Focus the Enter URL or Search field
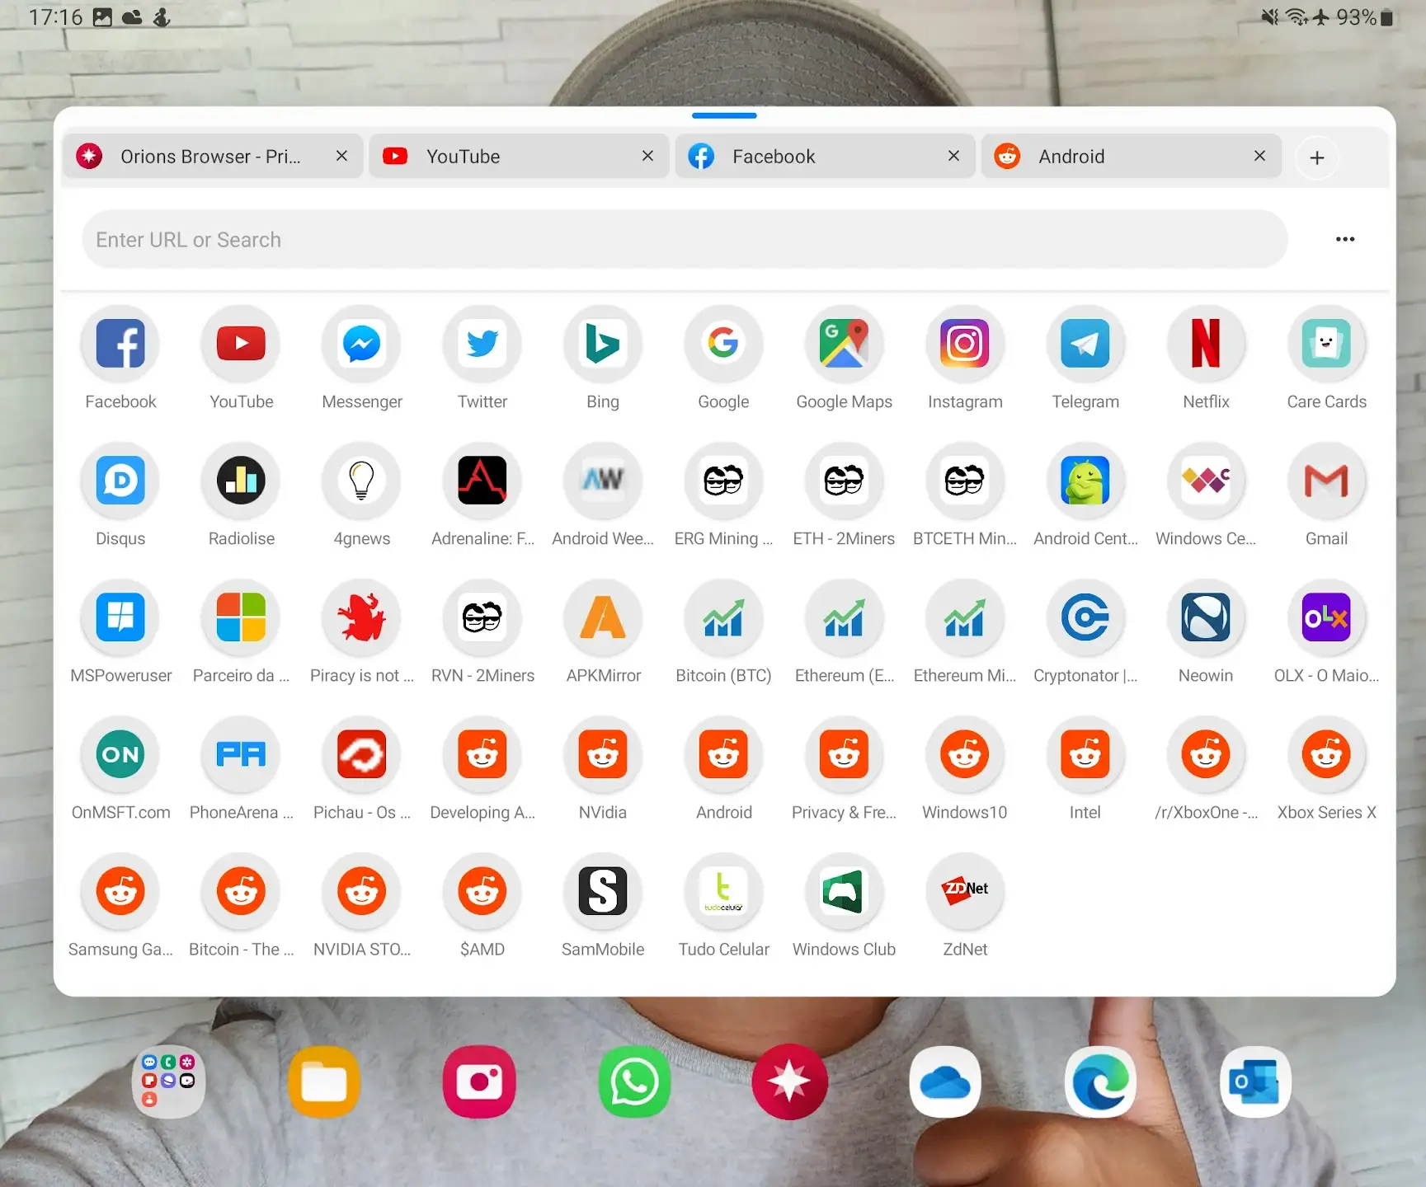The image size is (1426, 1187). [x=685, y=239]
